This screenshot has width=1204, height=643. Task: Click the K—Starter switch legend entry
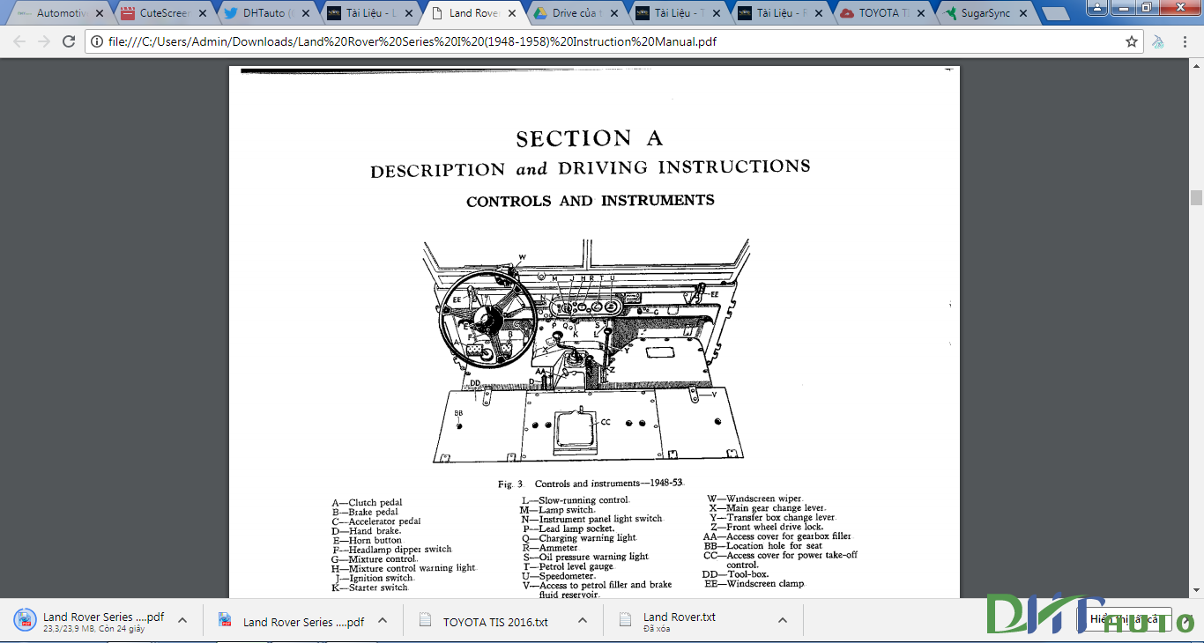tap(369, 588)
